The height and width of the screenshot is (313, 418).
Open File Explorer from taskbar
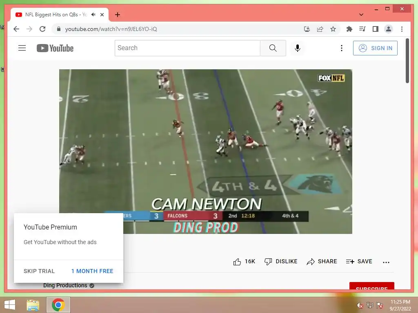(x=33, y=305)
